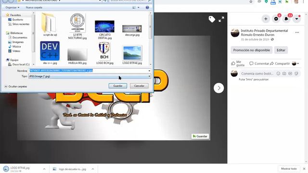This screenshot has height=173, width=308.
Task: Bookmark page with Chrome star icon
Action: pos(251,1)
